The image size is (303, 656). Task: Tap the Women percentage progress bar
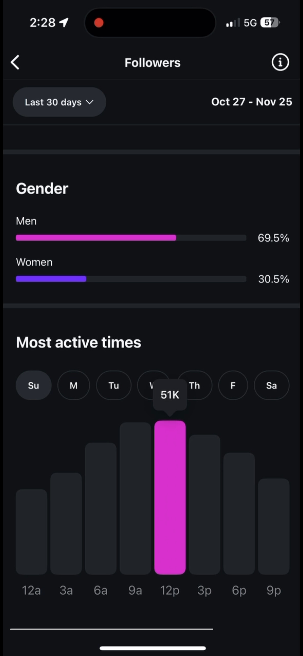point(131,279)
